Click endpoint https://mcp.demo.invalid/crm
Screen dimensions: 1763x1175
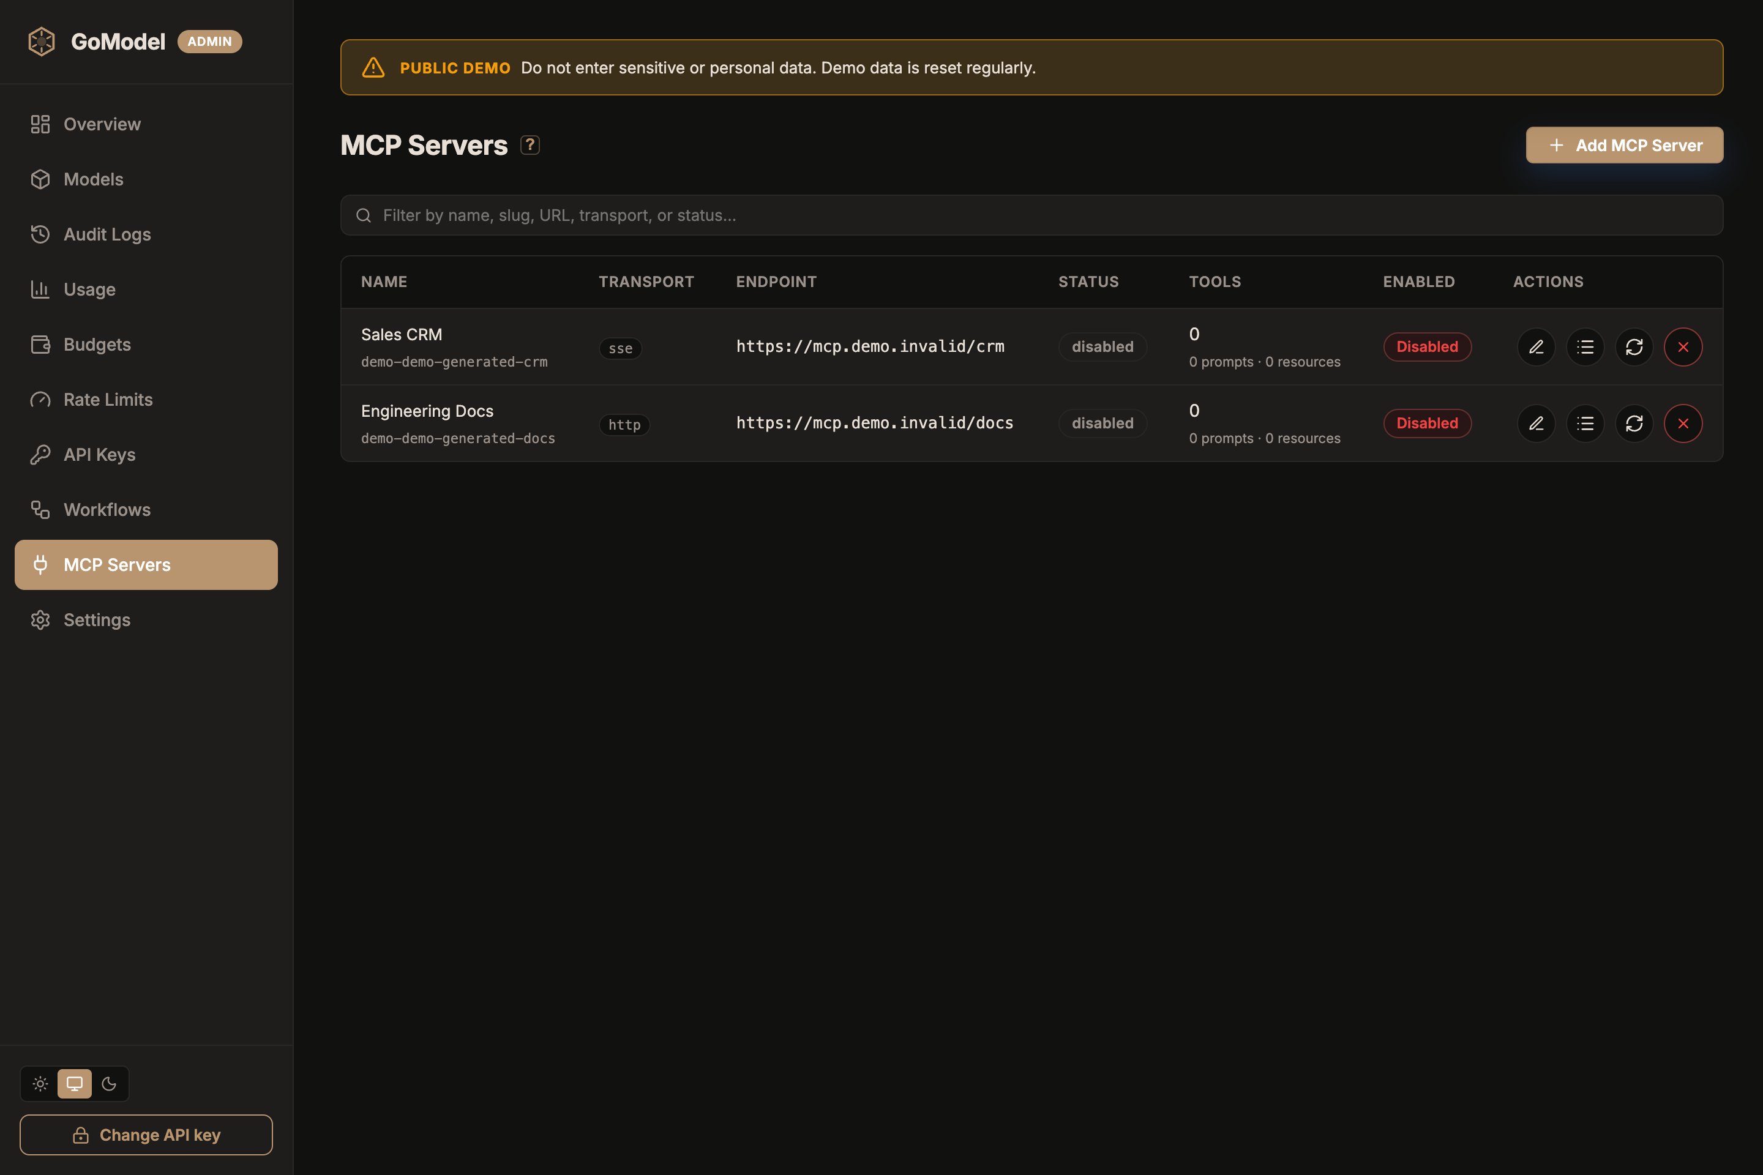click(x=870, y=346)
